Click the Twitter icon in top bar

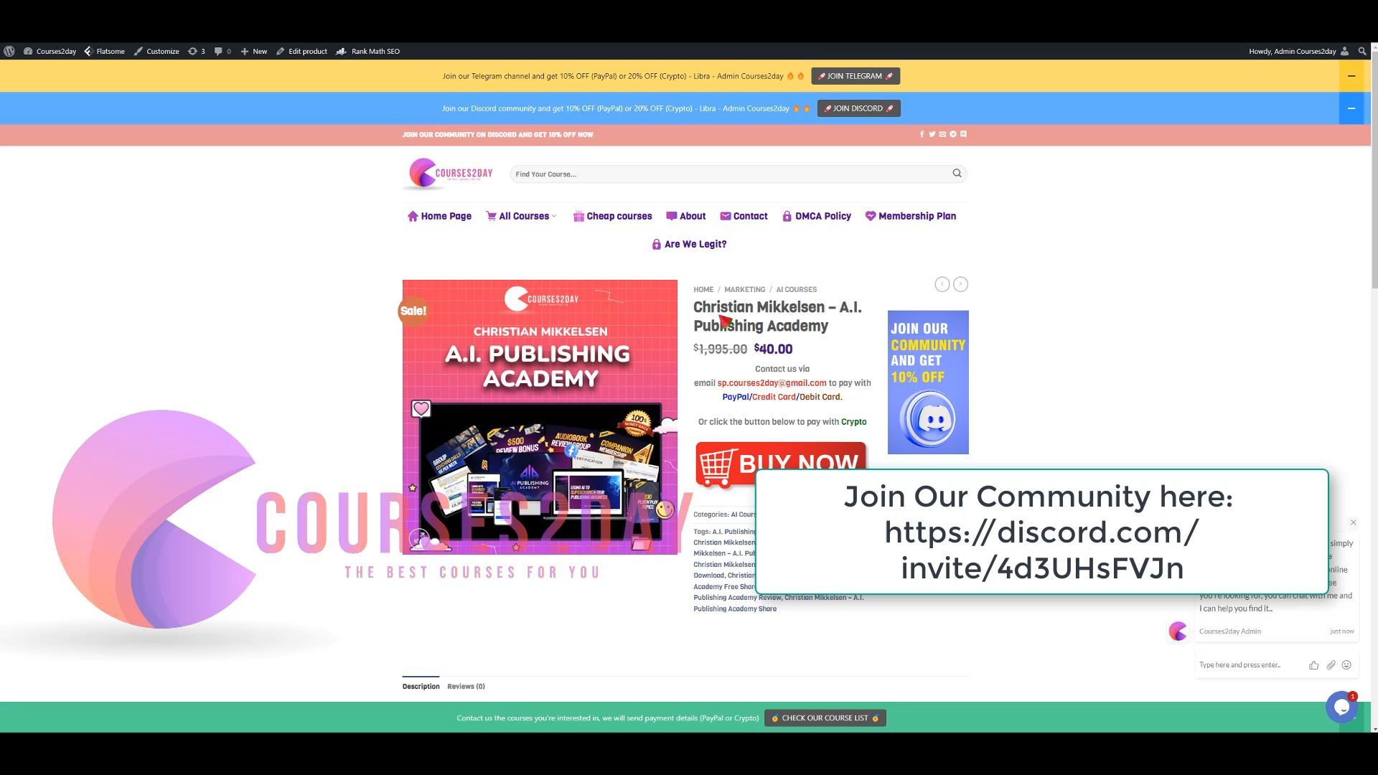(932, 134)
